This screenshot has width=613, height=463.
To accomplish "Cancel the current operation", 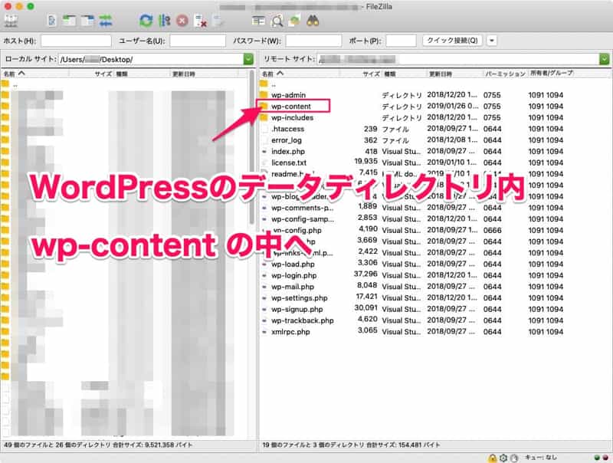I will 182,21.
